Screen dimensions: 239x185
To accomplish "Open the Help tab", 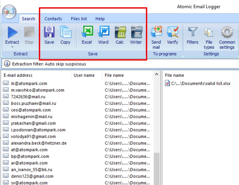I will [x=100, y=19].
